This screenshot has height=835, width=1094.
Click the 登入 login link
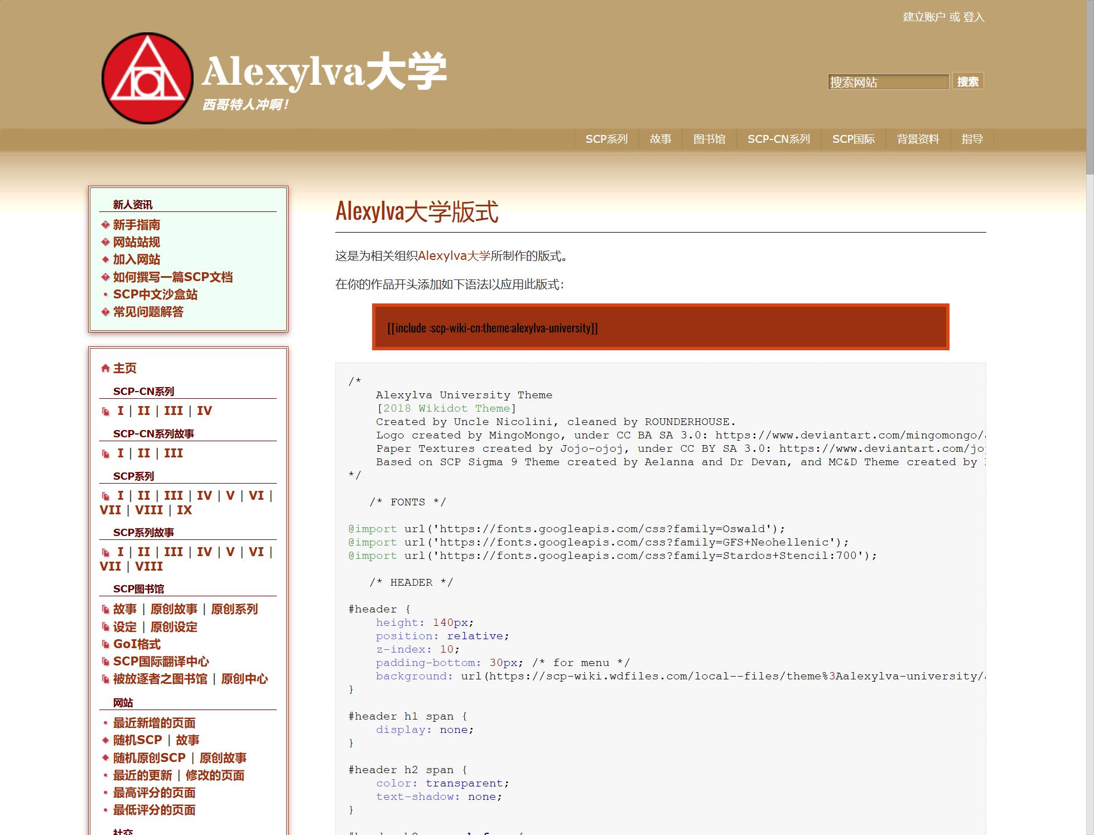[973, 17]
